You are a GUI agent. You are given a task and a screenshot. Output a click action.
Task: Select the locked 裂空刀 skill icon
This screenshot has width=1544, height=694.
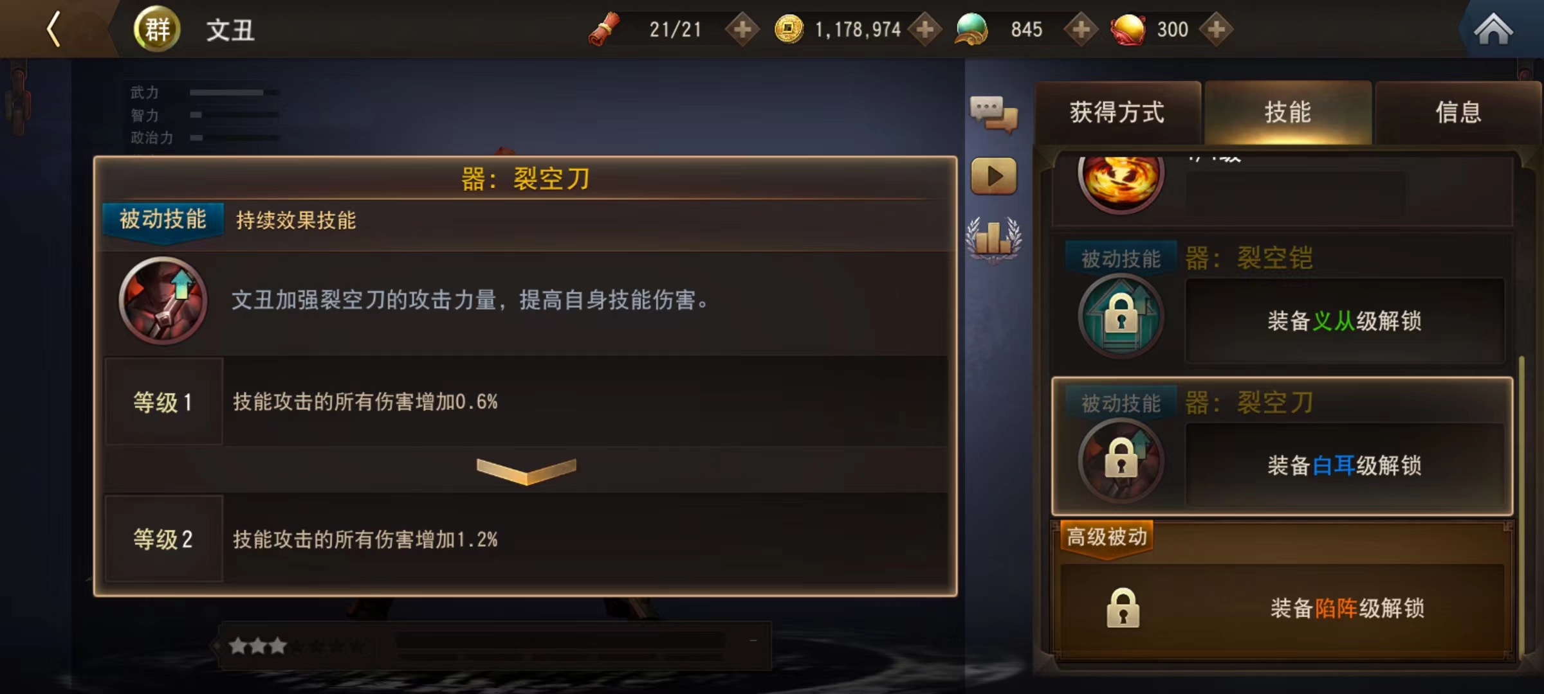point(1121,461)
